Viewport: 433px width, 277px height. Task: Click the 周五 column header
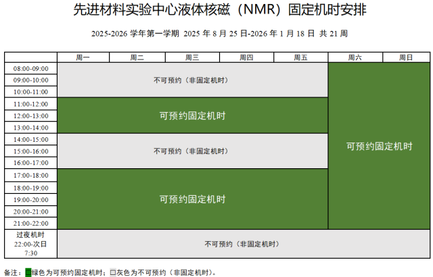301,57
